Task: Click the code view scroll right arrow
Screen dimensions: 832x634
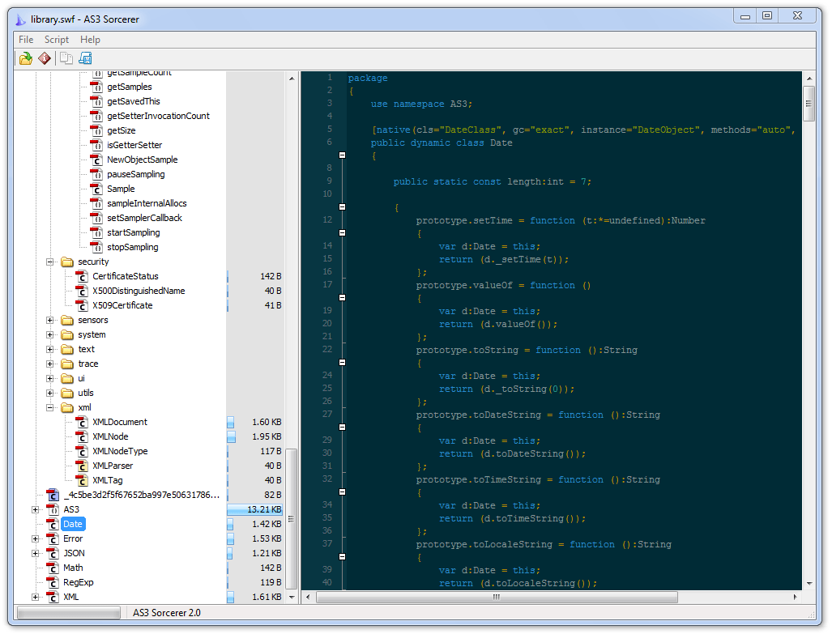Action: [x=795, y=598]
